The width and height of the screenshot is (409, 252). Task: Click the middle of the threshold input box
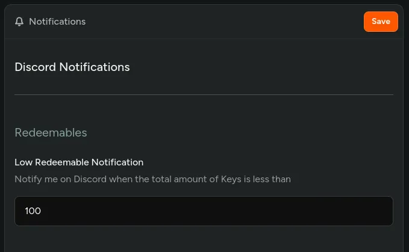[x=204, y=211]
